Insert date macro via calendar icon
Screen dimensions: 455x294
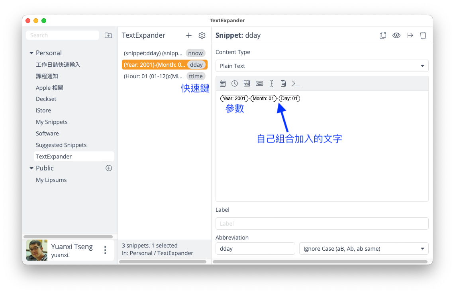223,83
